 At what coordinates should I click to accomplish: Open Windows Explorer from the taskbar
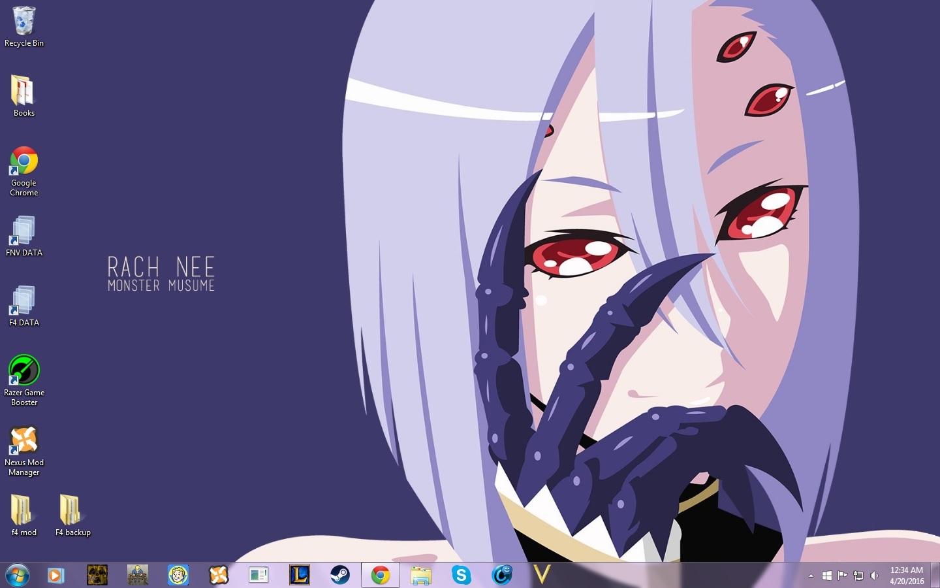pyautogui.click(x=421, y=575)
